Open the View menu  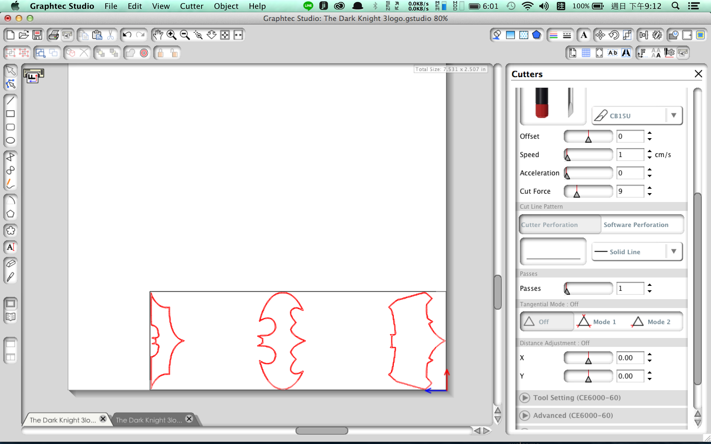161,6
